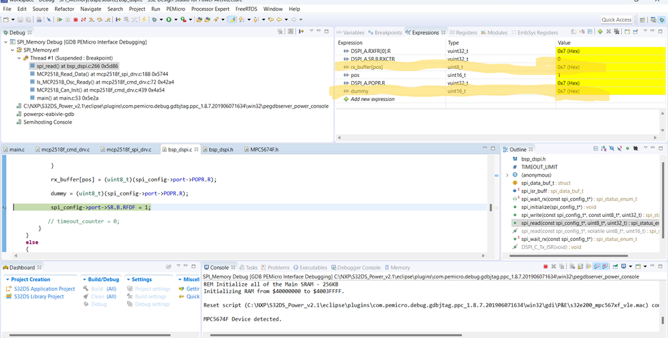This screenshot has height=338, width=668.
Task: Toggle alphabetical Sort in Outline toolbar
Action: click(x=604, y=149)
